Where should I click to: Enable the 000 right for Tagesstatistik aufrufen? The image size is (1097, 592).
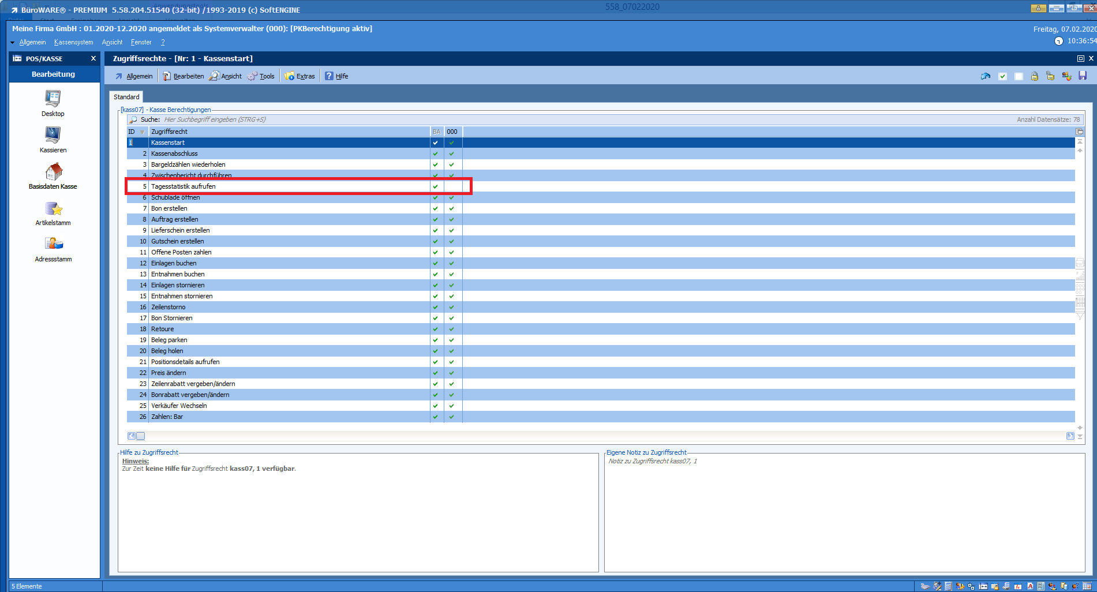[452, 186]
